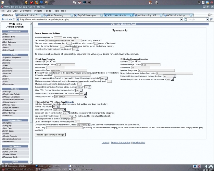214x171 pixels.
Task: Open the 'Make PPC?' dropdown
Action: (78, 90)
